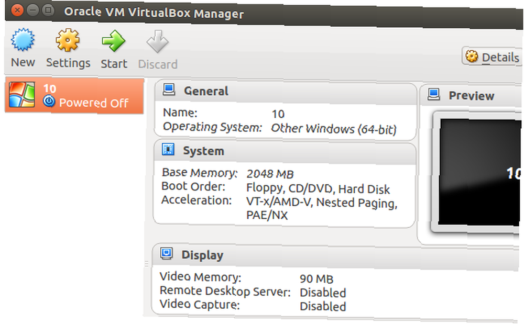
Task: Click the Preview panel heading
Action: (471, 96)
